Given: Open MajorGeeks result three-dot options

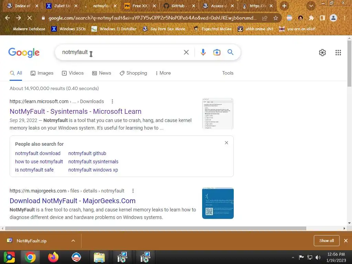Looking at the screenshot, I should 133,191.
